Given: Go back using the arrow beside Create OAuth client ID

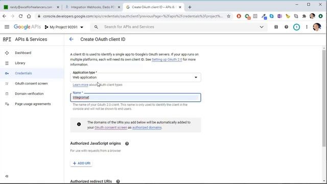Looking at the screenshot, I should coord(72,39).
